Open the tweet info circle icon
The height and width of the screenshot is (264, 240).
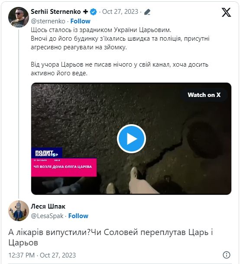point(226,255)
